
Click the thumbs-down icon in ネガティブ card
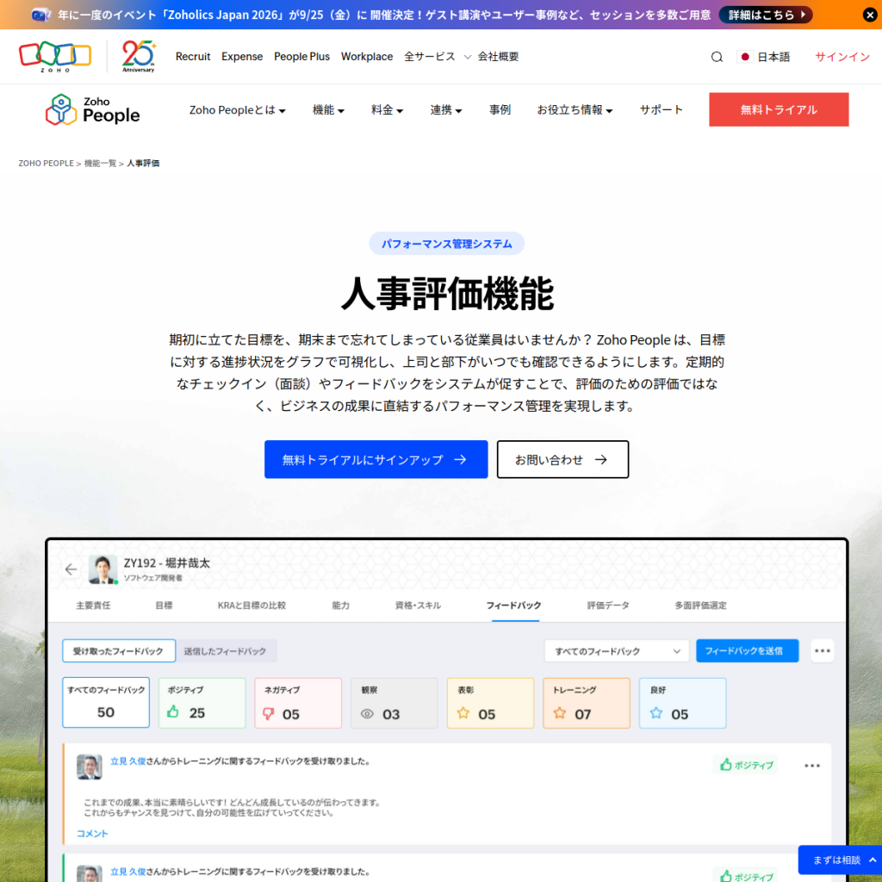269,714
